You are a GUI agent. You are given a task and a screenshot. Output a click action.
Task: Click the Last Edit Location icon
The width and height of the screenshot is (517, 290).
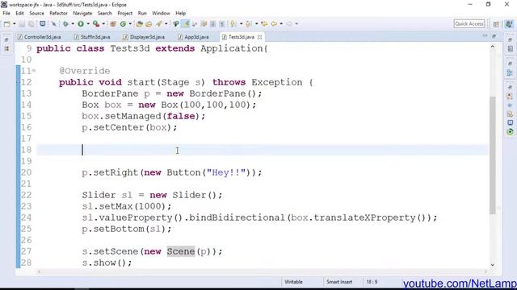[x=264, y=23]
